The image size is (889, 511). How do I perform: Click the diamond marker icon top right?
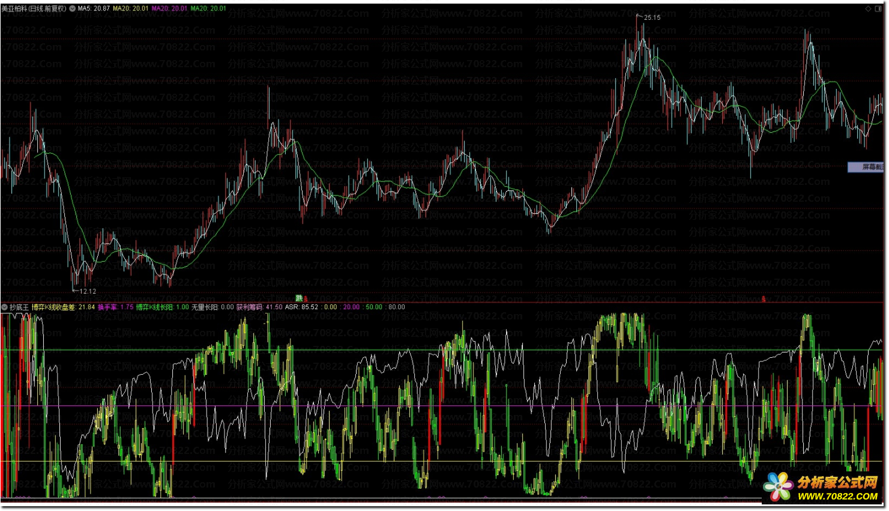click(868, 8)
